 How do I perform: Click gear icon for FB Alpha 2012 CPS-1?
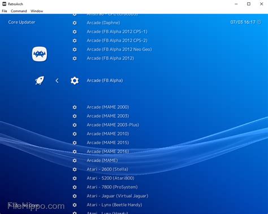(x=75, y=32)
